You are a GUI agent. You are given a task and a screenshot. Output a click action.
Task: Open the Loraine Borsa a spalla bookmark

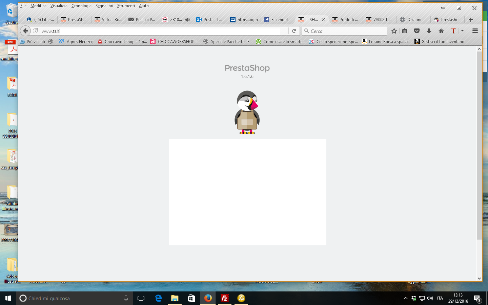[386, 41]
